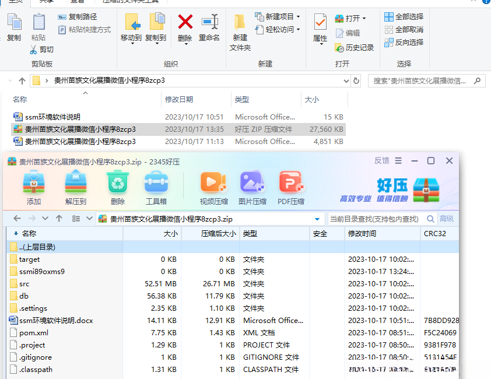Select the 27,560 KB ZIP file row
491x379 pixels.
[x=178, y=129]
